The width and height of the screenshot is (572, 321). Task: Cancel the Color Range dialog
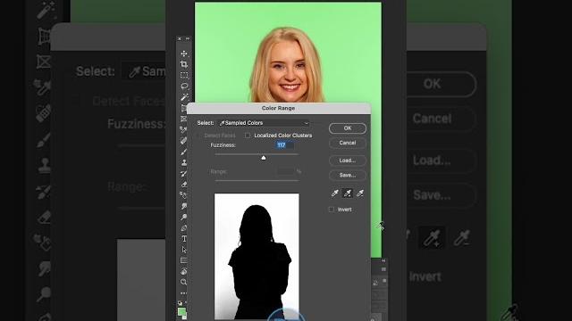(x=348, y=143)
